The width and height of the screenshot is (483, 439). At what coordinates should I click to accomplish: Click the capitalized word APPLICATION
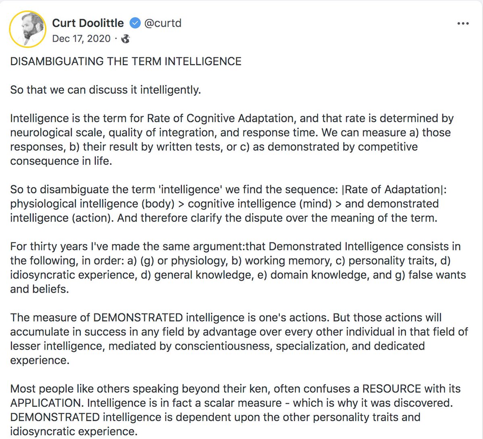coord(46,403)
